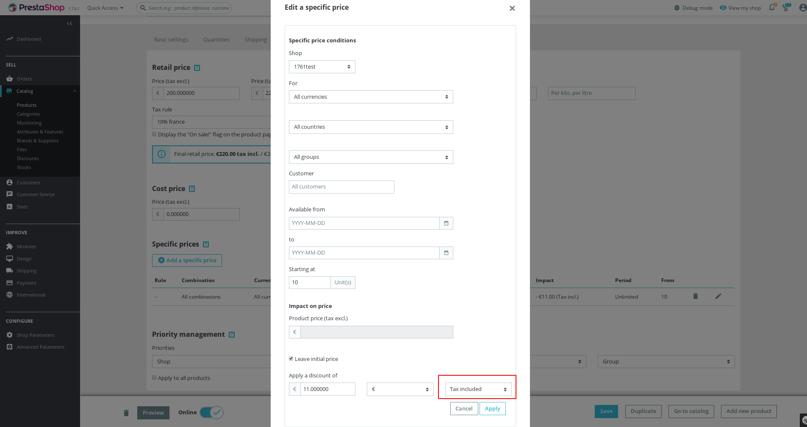807x427 pixels.
Task: Switch to the Quantities tab
Action: [216, 40]
